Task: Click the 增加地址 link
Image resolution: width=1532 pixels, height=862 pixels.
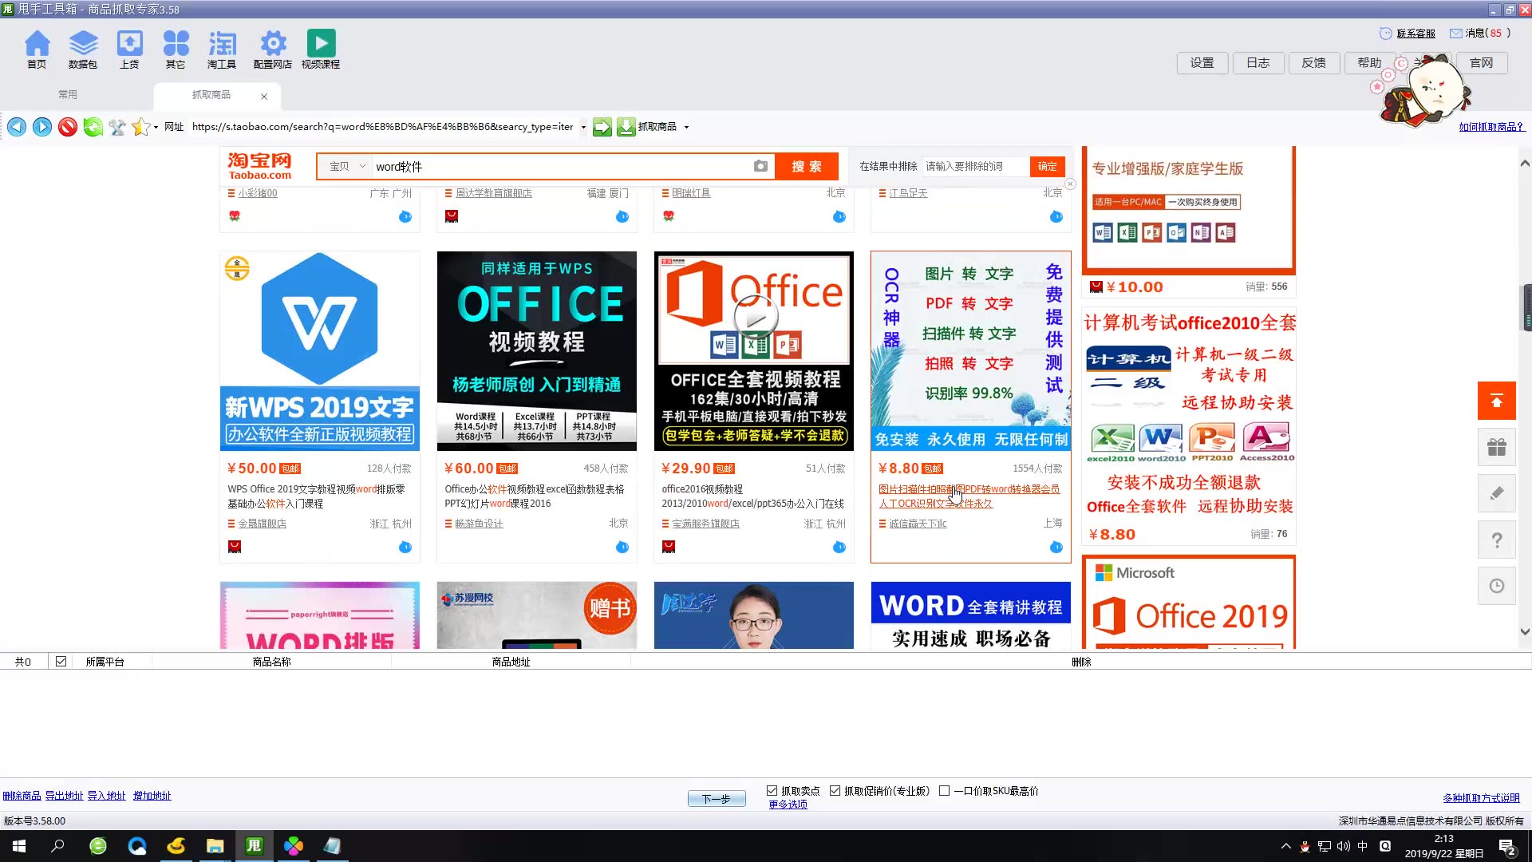Action: pyautogui.click(x=152, y=796)
